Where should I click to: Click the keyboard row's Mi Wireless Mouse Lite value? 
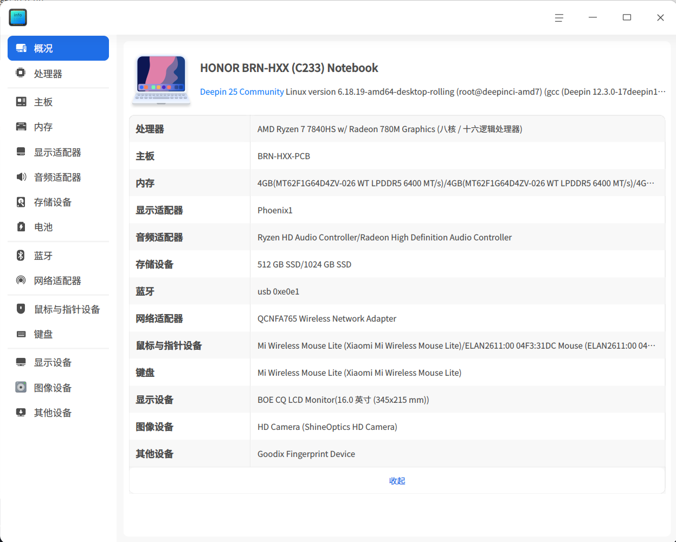(359, 373)
